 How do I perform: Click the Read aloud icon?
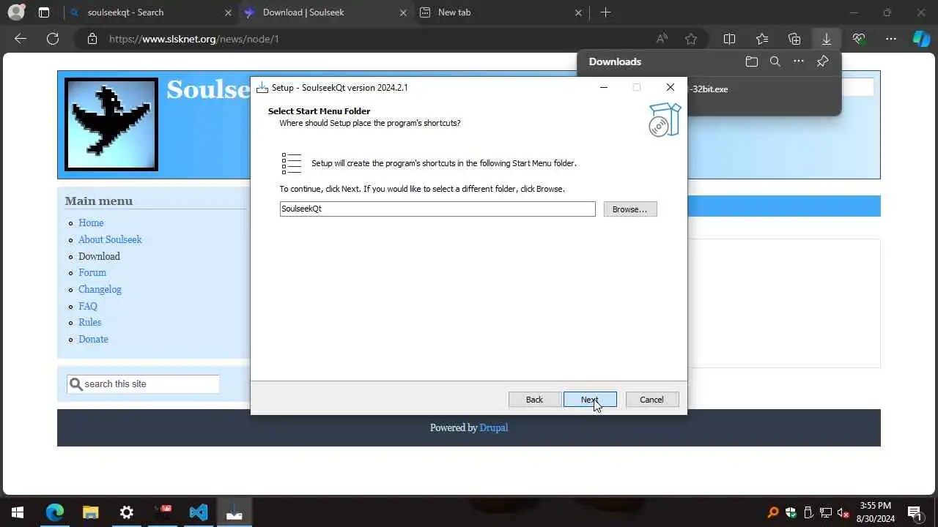(x=662, y=39)
